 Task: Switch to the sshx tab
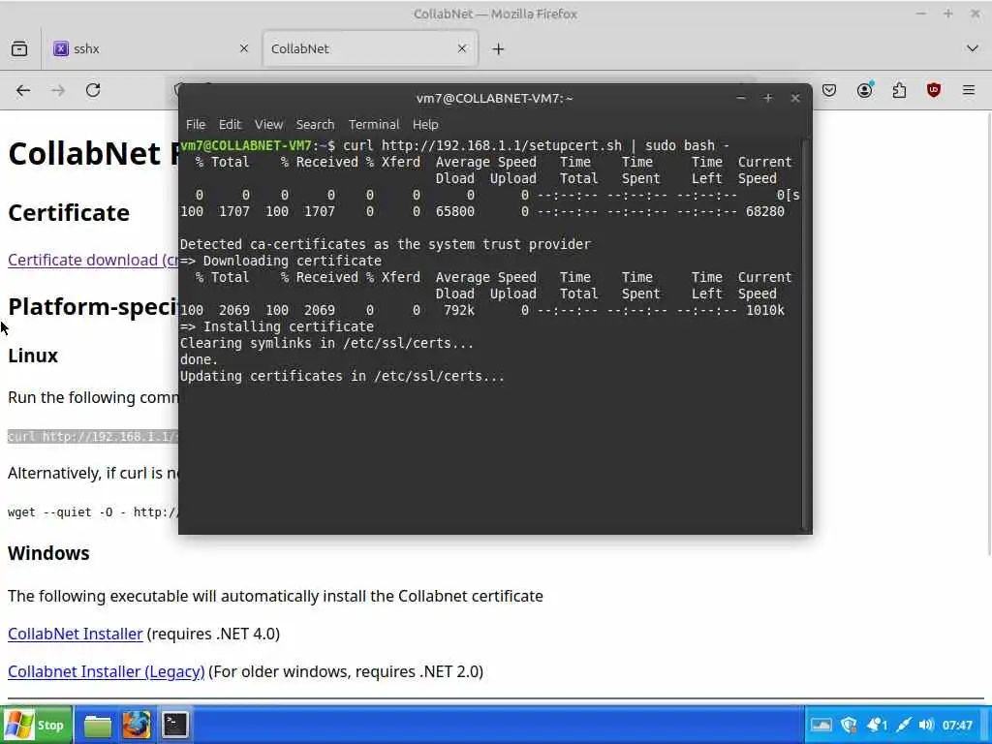pos(150,48)
